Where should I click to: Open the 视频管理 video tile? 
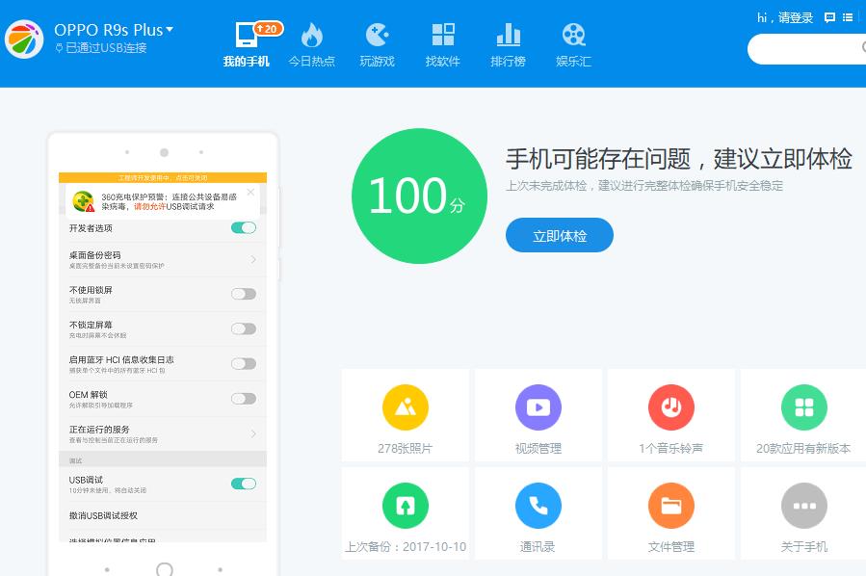pyautogui.click(x=538, y=415)
